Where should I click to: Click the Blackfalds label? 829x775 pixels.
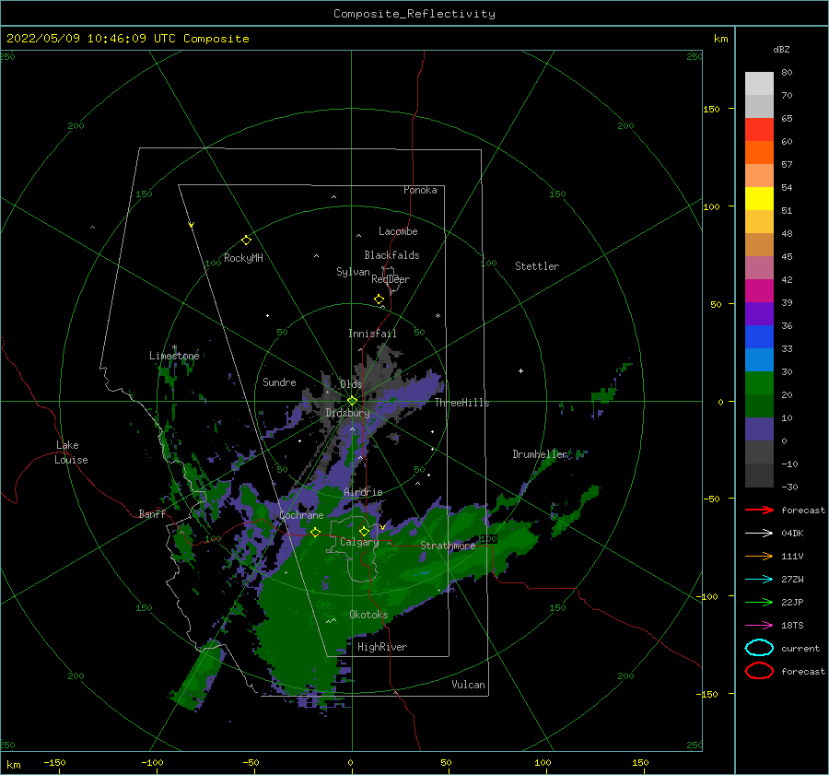391,255
